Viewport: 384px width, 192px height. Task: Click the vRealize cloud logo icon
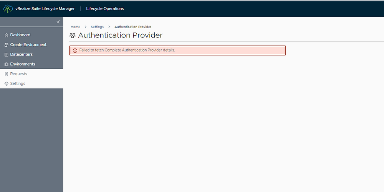click(x=8, y=8)
